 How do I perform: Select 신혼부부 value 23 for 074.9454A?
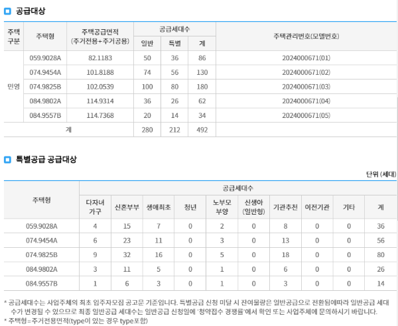point(127,241)
